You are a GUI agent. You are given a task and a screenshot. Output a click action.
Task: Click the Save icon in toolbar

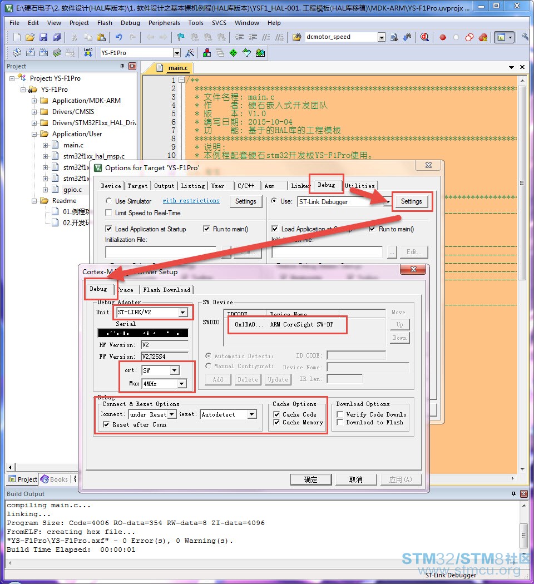(x=43, y=37)
